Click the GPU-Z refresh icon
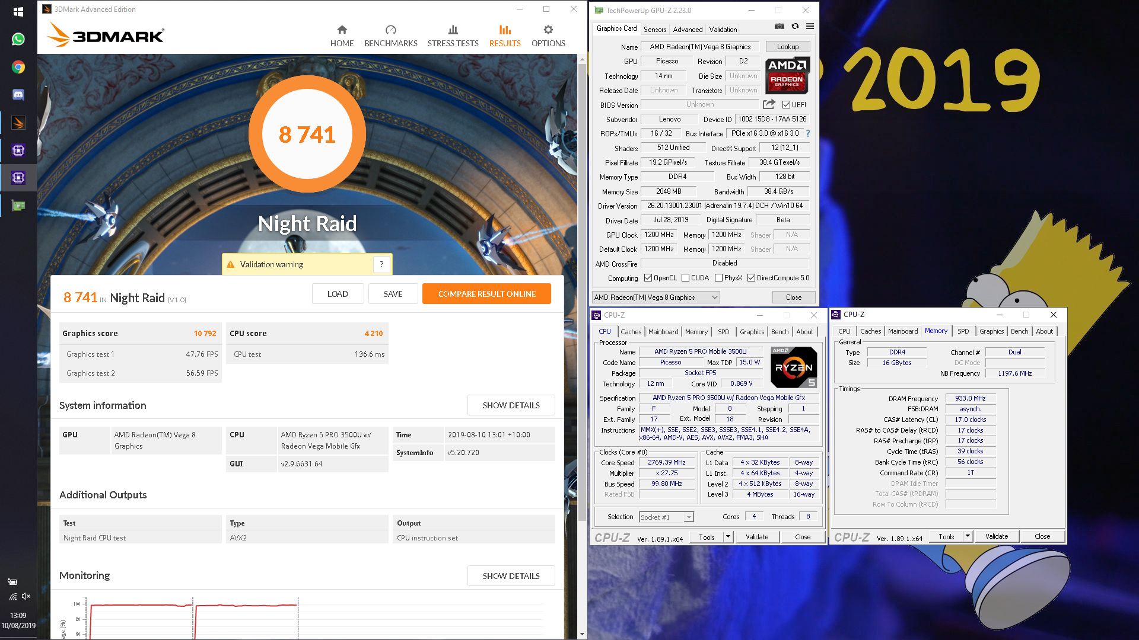1139x640 pixels. tap(795, 26)
